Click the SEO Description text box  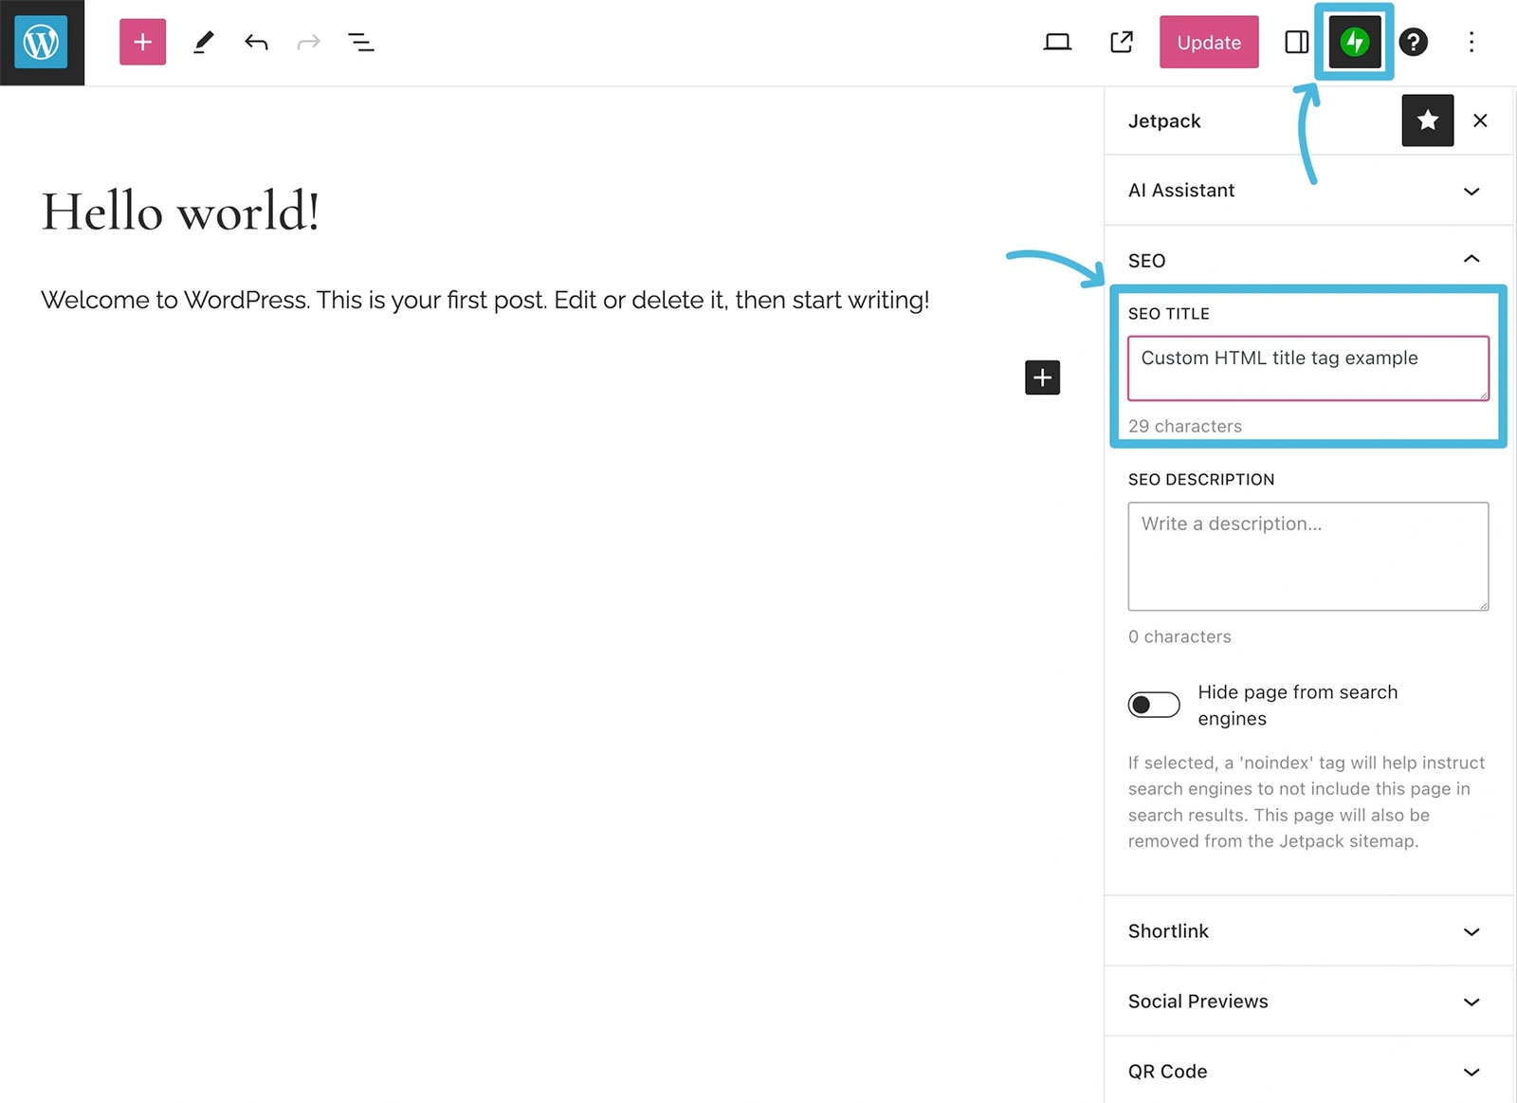[1308, 557]
